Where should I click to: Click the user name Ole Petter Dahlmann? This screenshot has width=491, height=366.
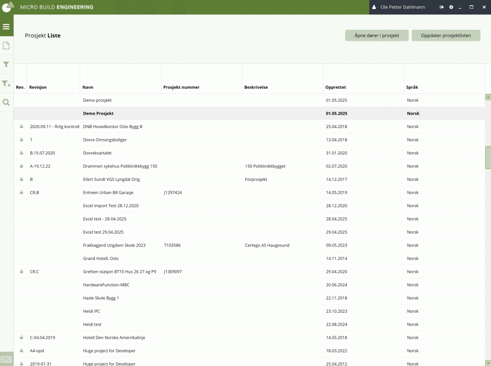point(402,7)
